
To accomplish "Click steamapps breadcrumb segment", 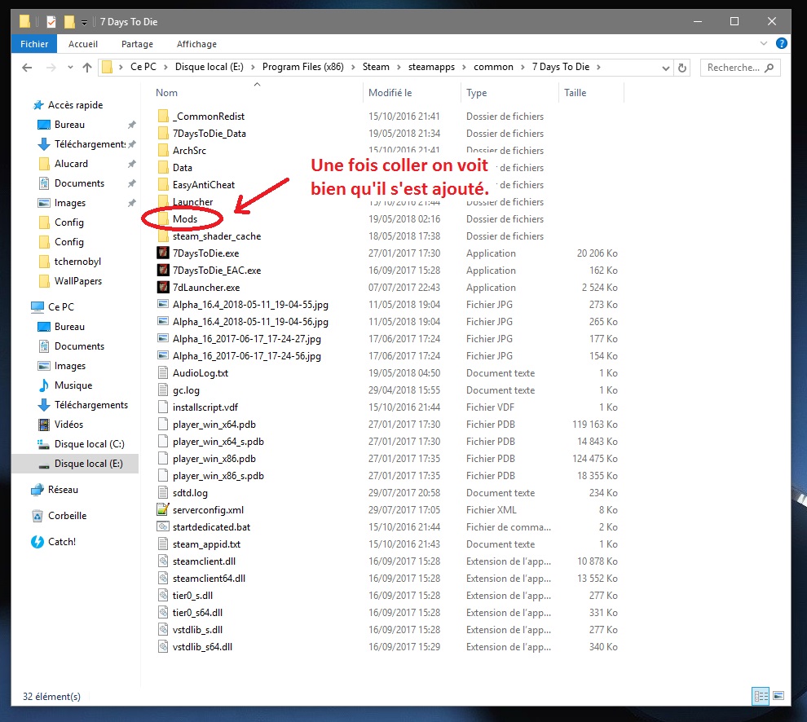I will [431, 67].
